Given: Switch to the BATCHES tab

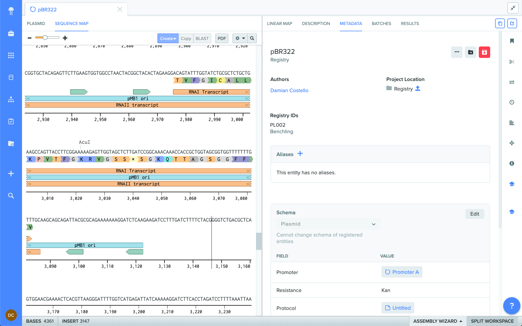Looking at the screenshot, I should click(x=381, y=23).
